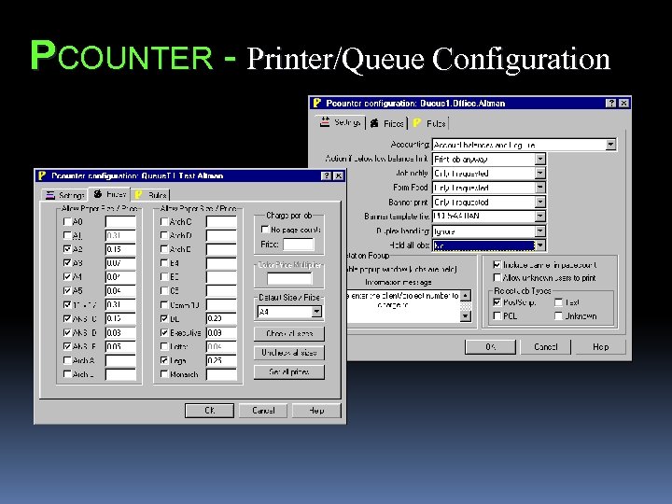Image resolution: width=672 pixels, height=504 pixels.
Task: Expand the Form Feed dropdown
Action: pos(540,188)
